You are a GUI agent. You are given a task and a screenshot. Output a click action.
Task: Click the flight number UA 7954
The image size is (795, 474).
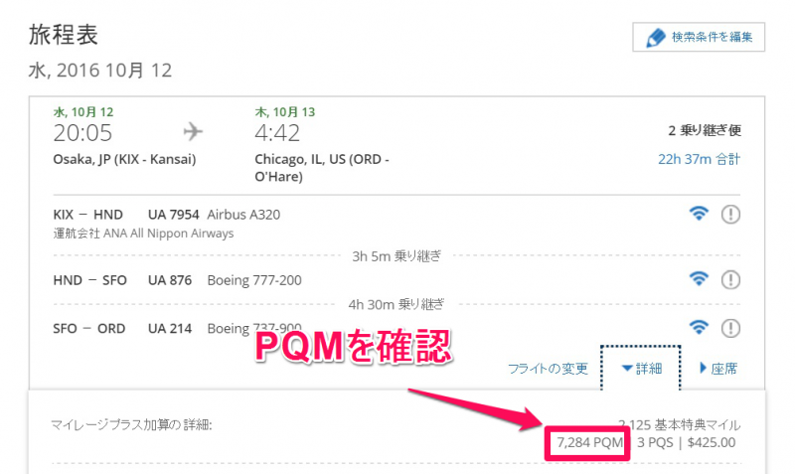pyautogui.click(x=173, y=215)
